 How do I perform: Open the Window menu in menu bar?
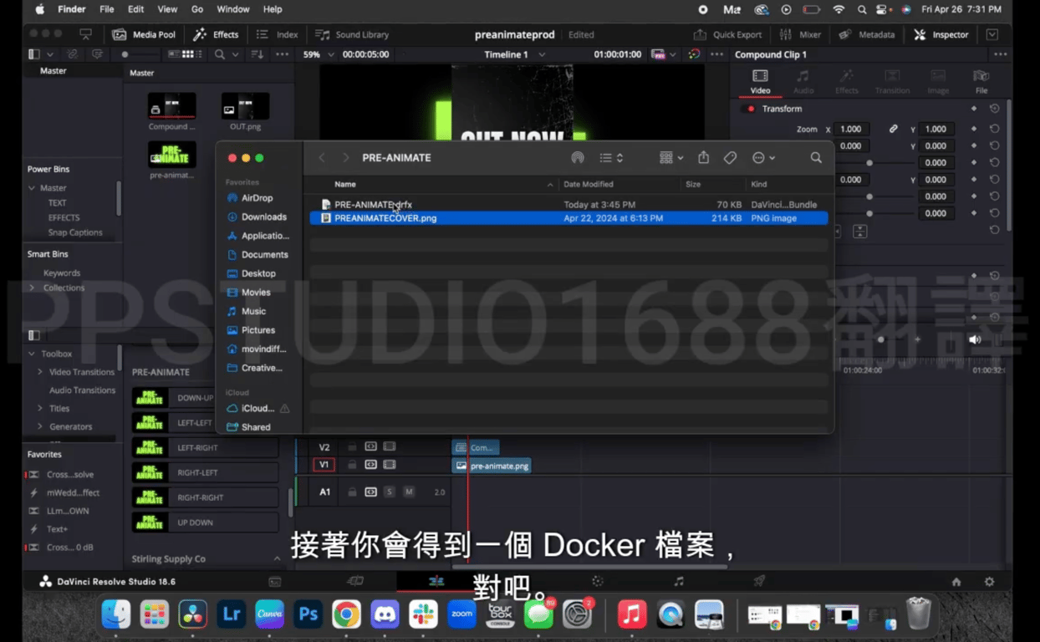[232, 9]
